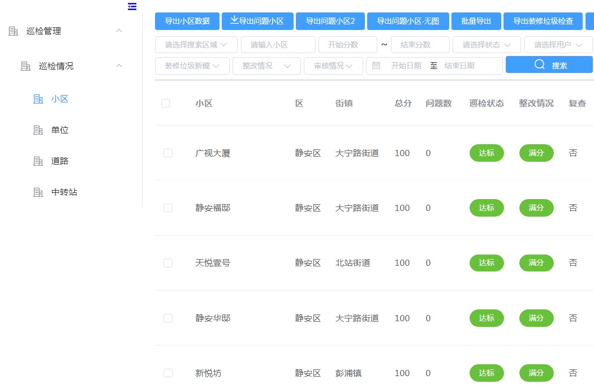Click the building icon beside 巡检情况
The height and width of the screenshot is (388, 594).
coord(25,66)
